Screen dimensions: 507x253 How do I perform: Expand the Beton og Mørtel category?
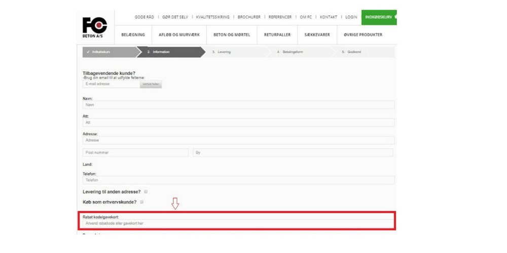click(232, 35)
